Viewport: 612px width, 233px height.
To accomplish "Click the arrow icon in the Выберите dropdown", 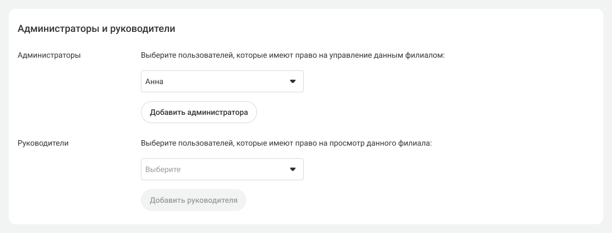I will click(x=293, y=170).
